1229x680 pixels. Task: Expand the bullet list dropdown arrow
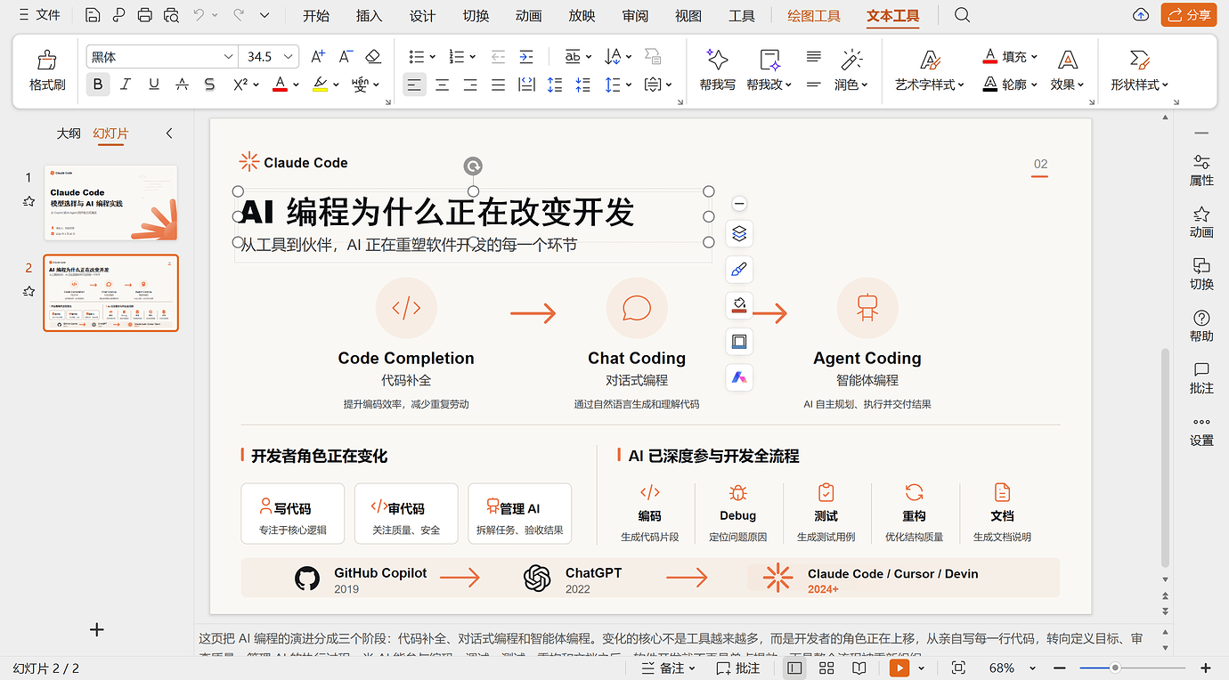[x=433, y=57]
